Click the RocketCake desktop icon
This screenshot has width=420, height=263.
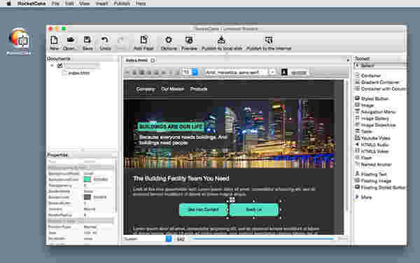20,41
